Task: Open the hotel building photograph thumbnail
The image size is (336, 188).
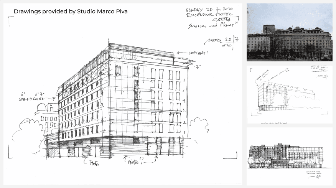Action: click(x=289, y=32)
